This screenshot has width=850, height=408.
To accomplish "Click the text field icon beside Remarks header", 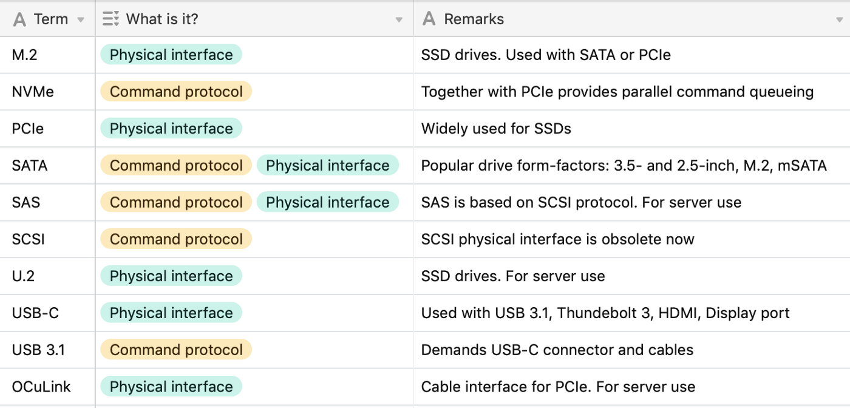I will click(x=429, y=19).
